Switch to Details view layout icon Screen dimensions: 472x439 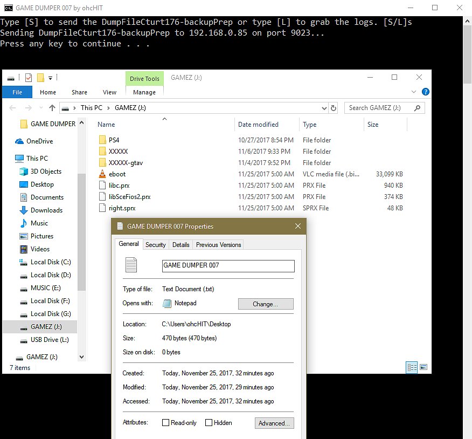(x=412, y=367)
